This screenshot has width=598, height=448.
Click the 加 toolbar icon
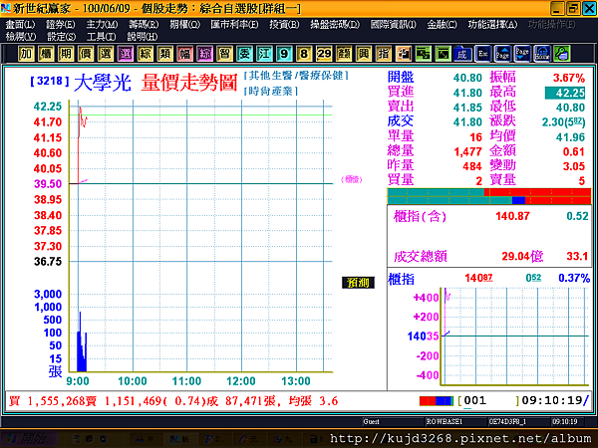coord(26,54)
